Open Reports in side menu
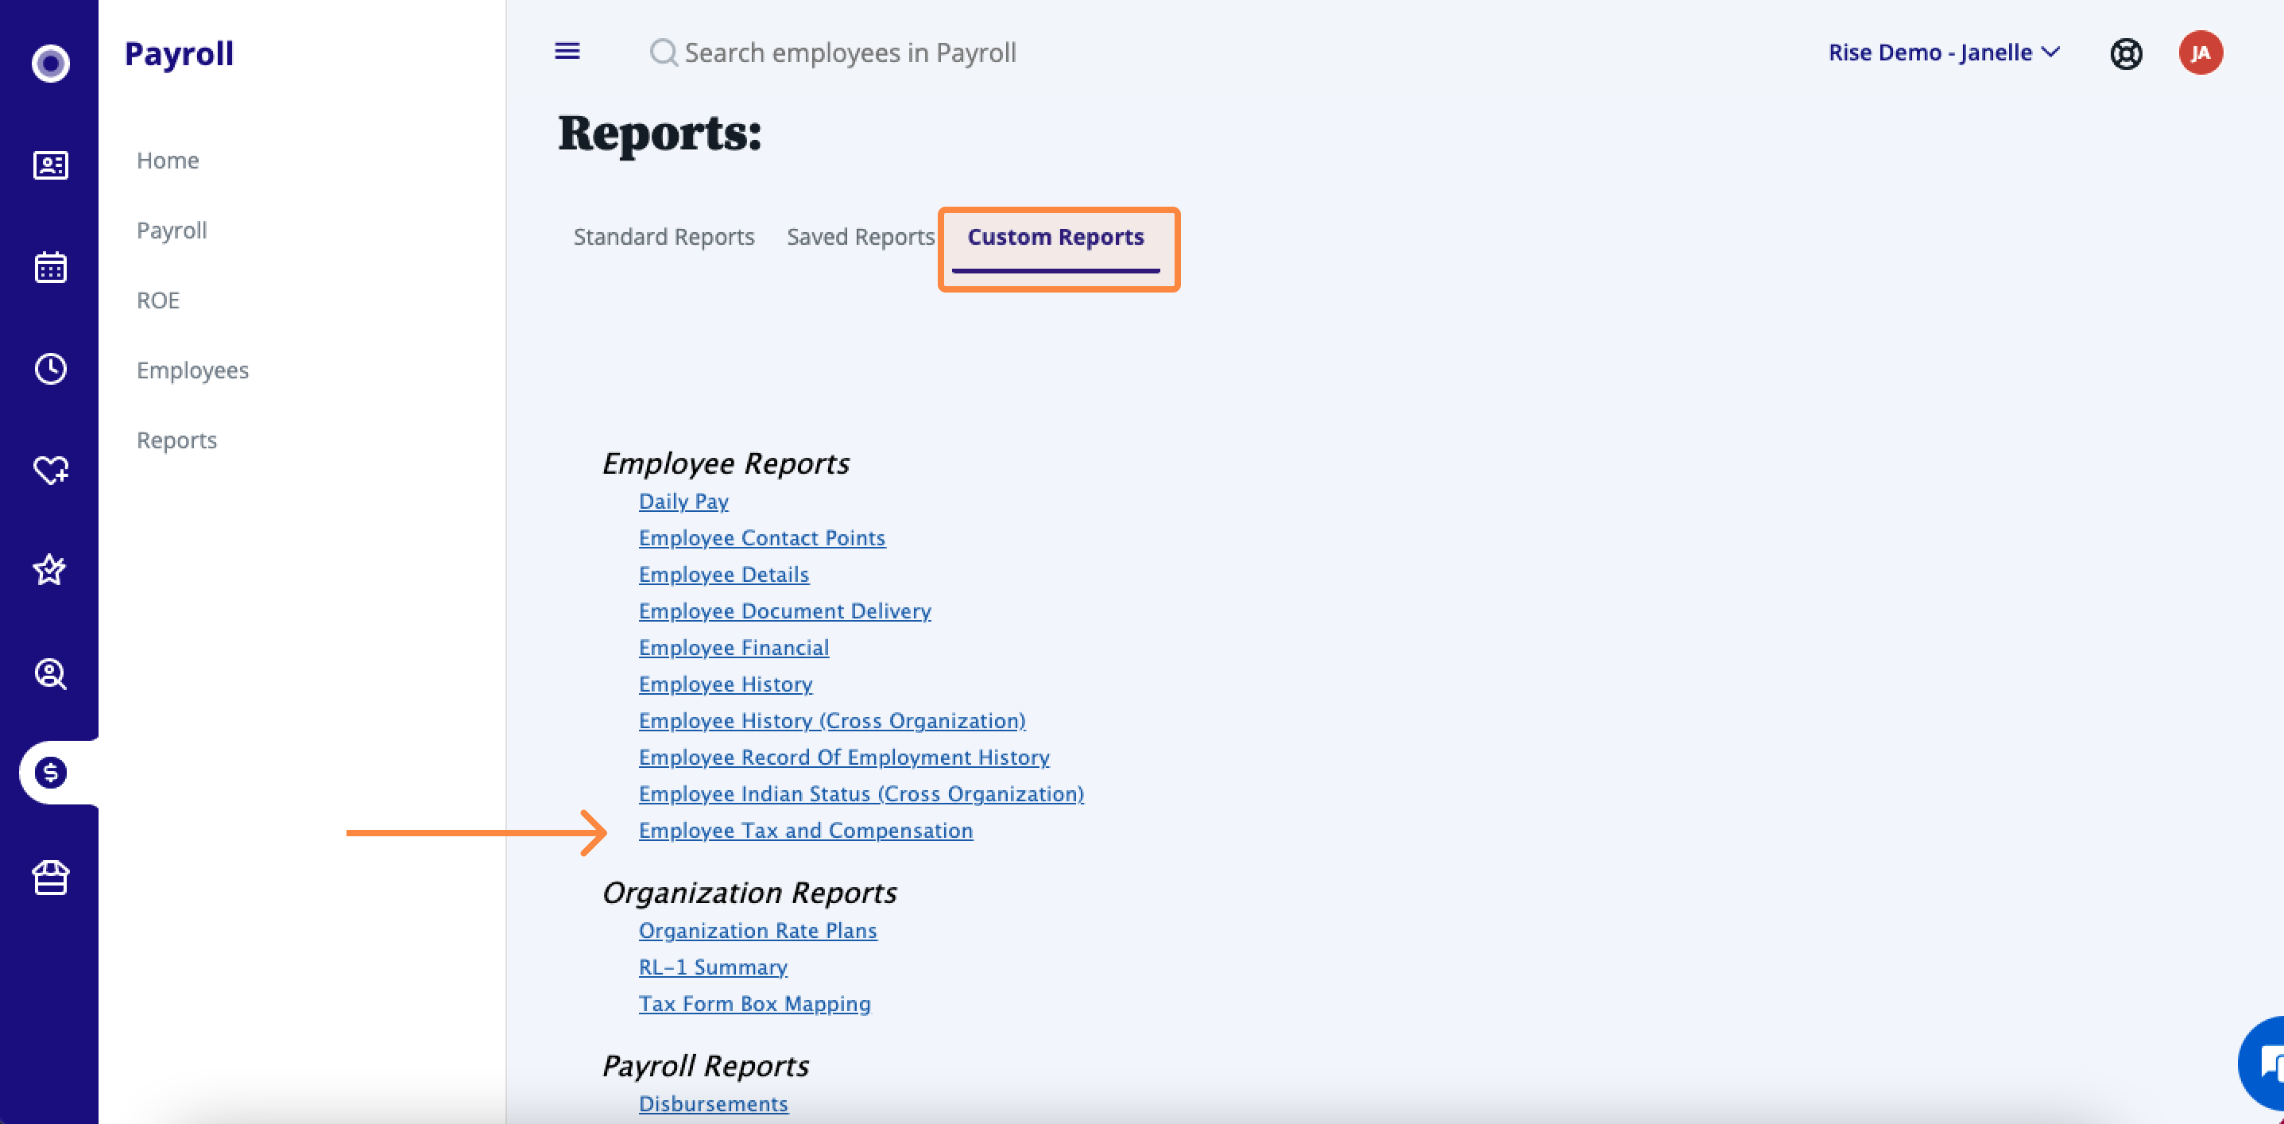 pyautogui.click(x=176, y=441)
